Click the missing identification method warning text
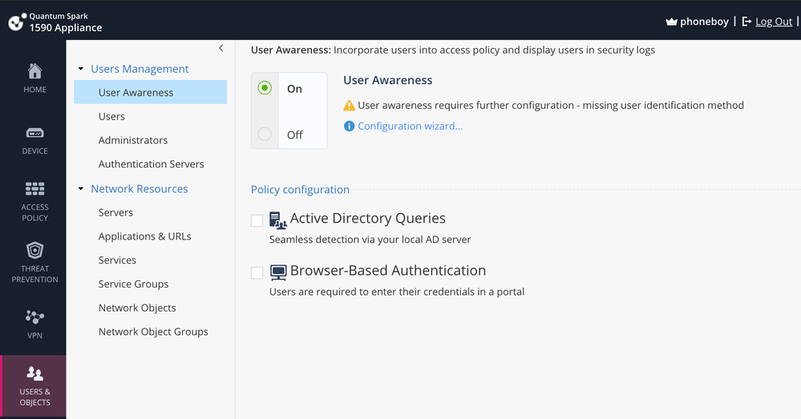The height and width of the screenshot is (419, 801). coord(551,105)
